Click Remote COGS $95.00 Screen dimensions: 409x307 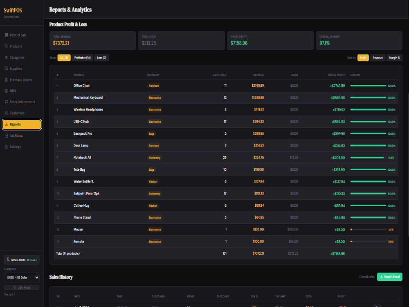click(x=293, y=242)
